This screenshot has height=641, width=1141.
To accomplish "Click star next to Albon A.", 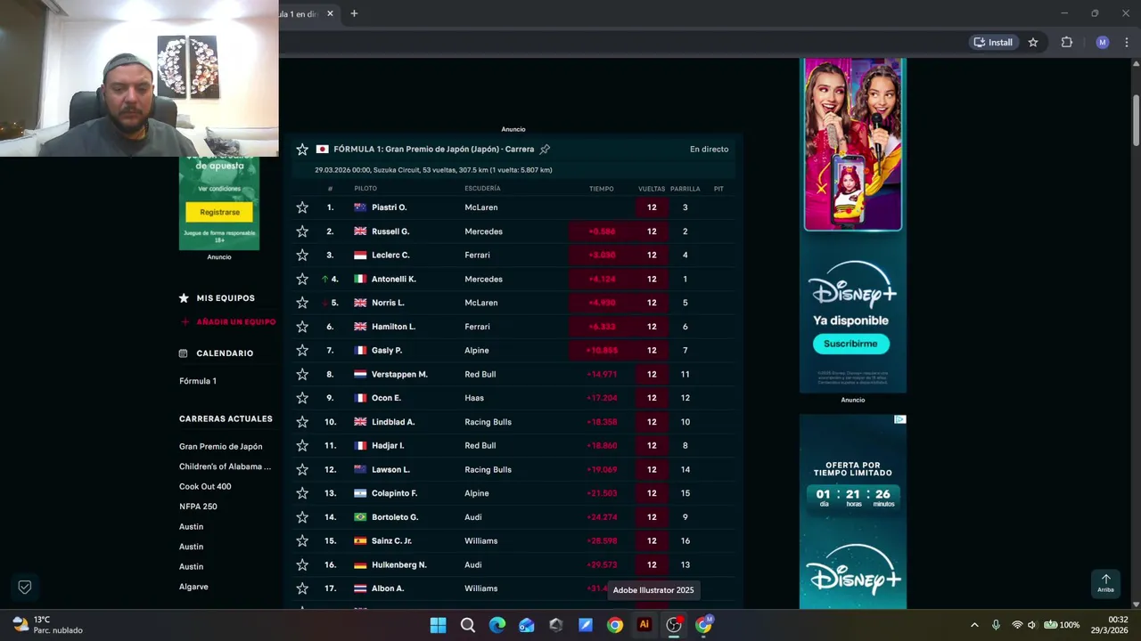I will coord(302,588).
